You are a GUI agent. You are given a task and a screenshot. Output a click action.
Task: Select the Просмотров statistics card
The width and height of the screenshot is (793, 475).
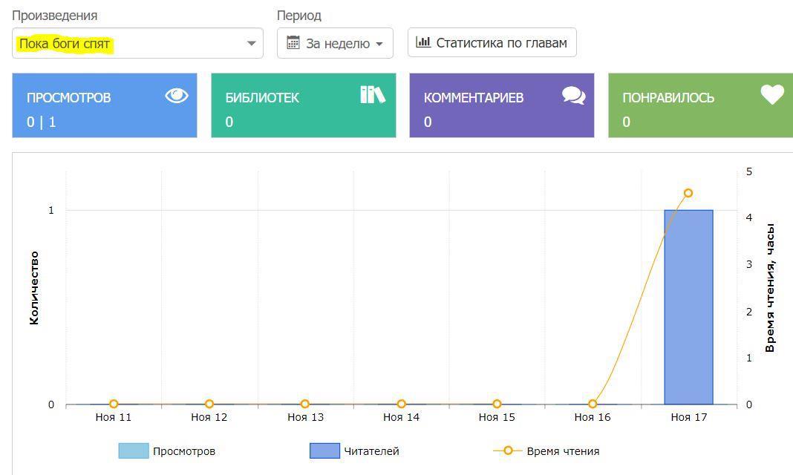point(105,105)
